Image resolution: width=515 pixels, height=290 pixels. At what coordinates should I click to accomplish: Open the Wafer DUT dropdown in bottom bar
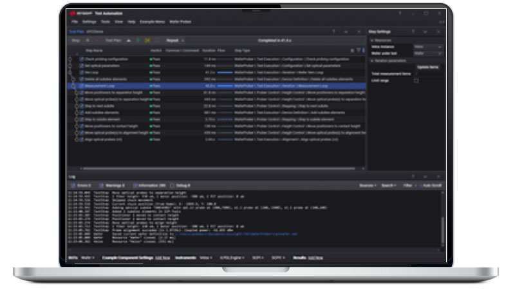pyautogui.click(x=88, y=258)
